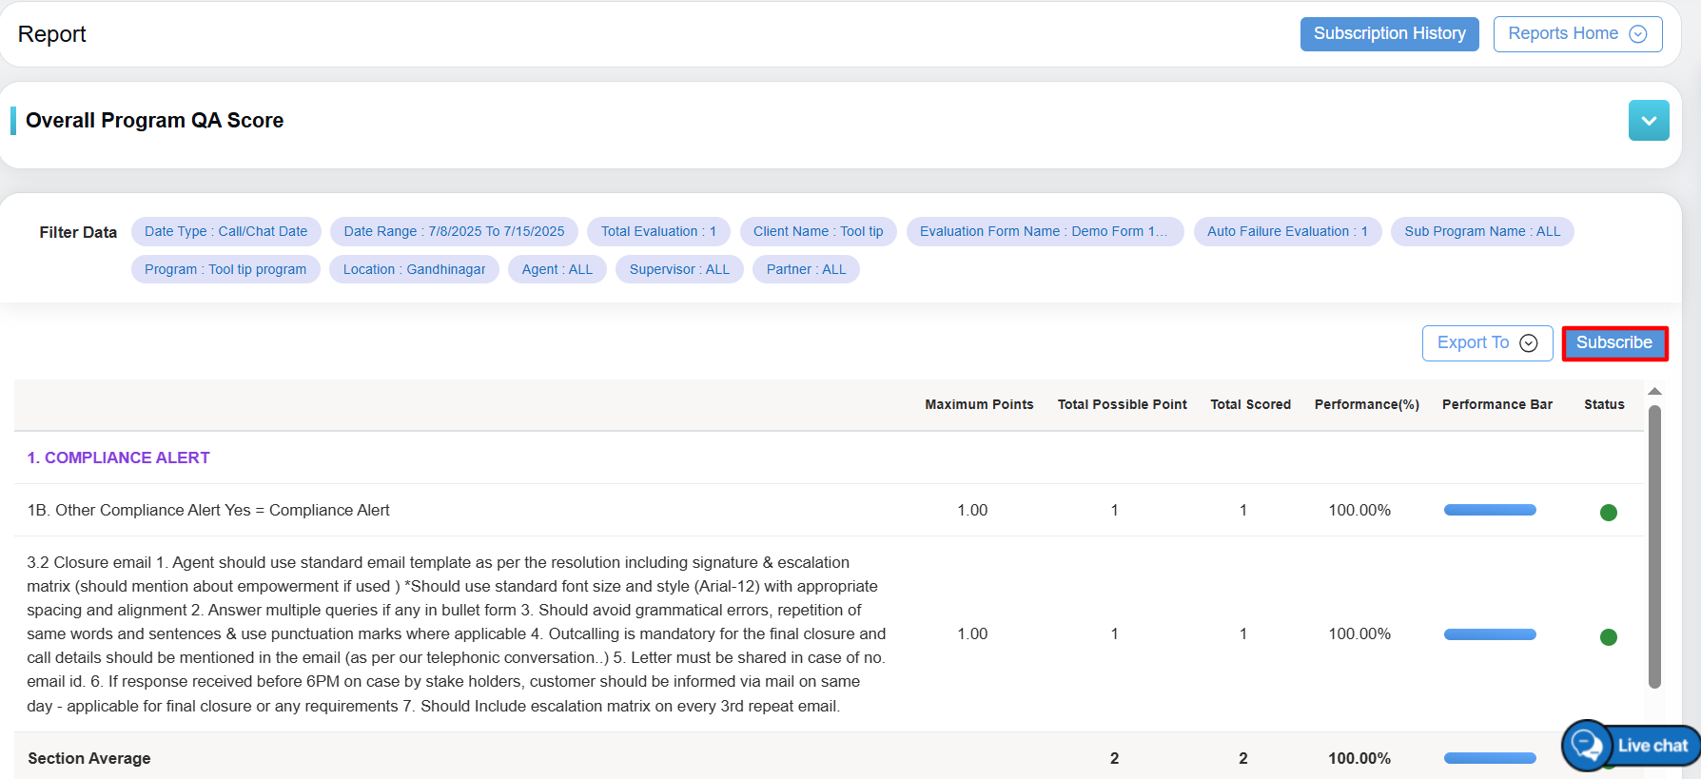Open the Reports Home dropdown

1576,34
